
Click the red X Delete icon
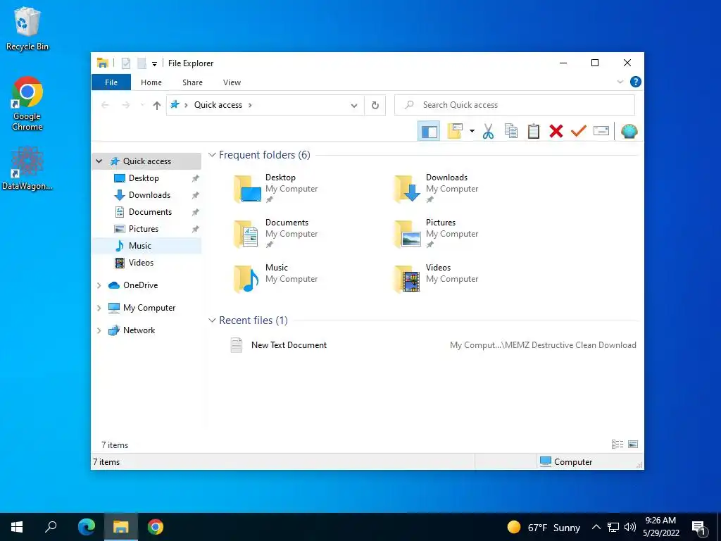pos(556,131)
